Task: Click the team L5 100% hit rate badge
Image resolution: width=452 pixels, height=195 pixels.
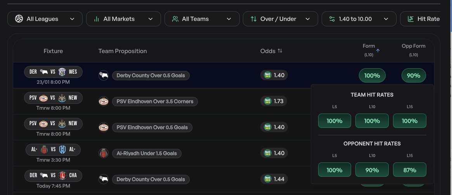Action: [335, 121]
